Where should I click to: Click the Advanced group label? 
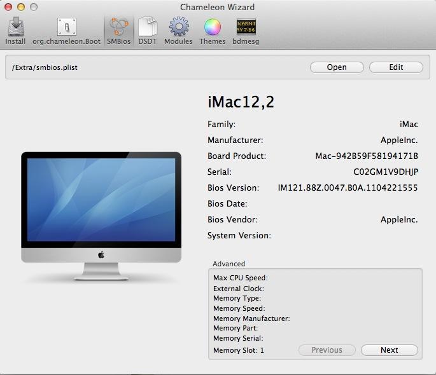click(x=229, y=264)
